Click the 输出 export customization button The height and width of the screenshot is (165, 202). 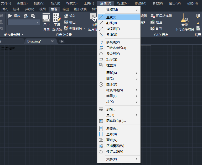pos(70,22)
